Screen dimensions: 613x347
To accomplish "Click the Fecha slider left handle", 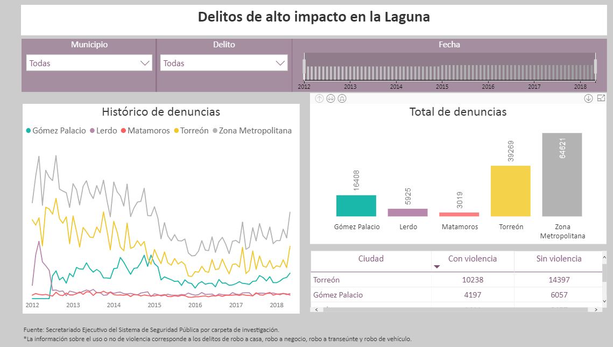I will coord(304,67).
